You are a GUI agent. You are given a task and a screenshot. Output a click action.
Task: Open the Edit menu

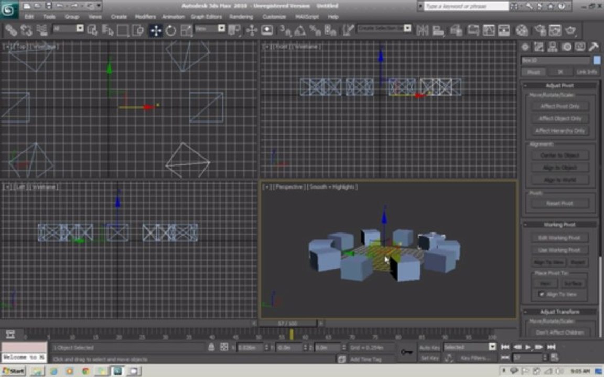point(29,17)
